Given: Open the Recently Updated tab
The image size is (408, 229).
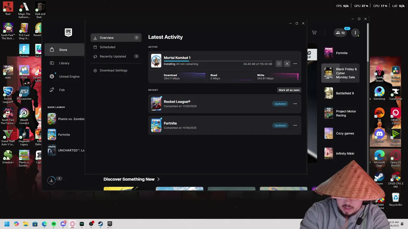Looking at the screenshot, I should [x=116, y=56].
